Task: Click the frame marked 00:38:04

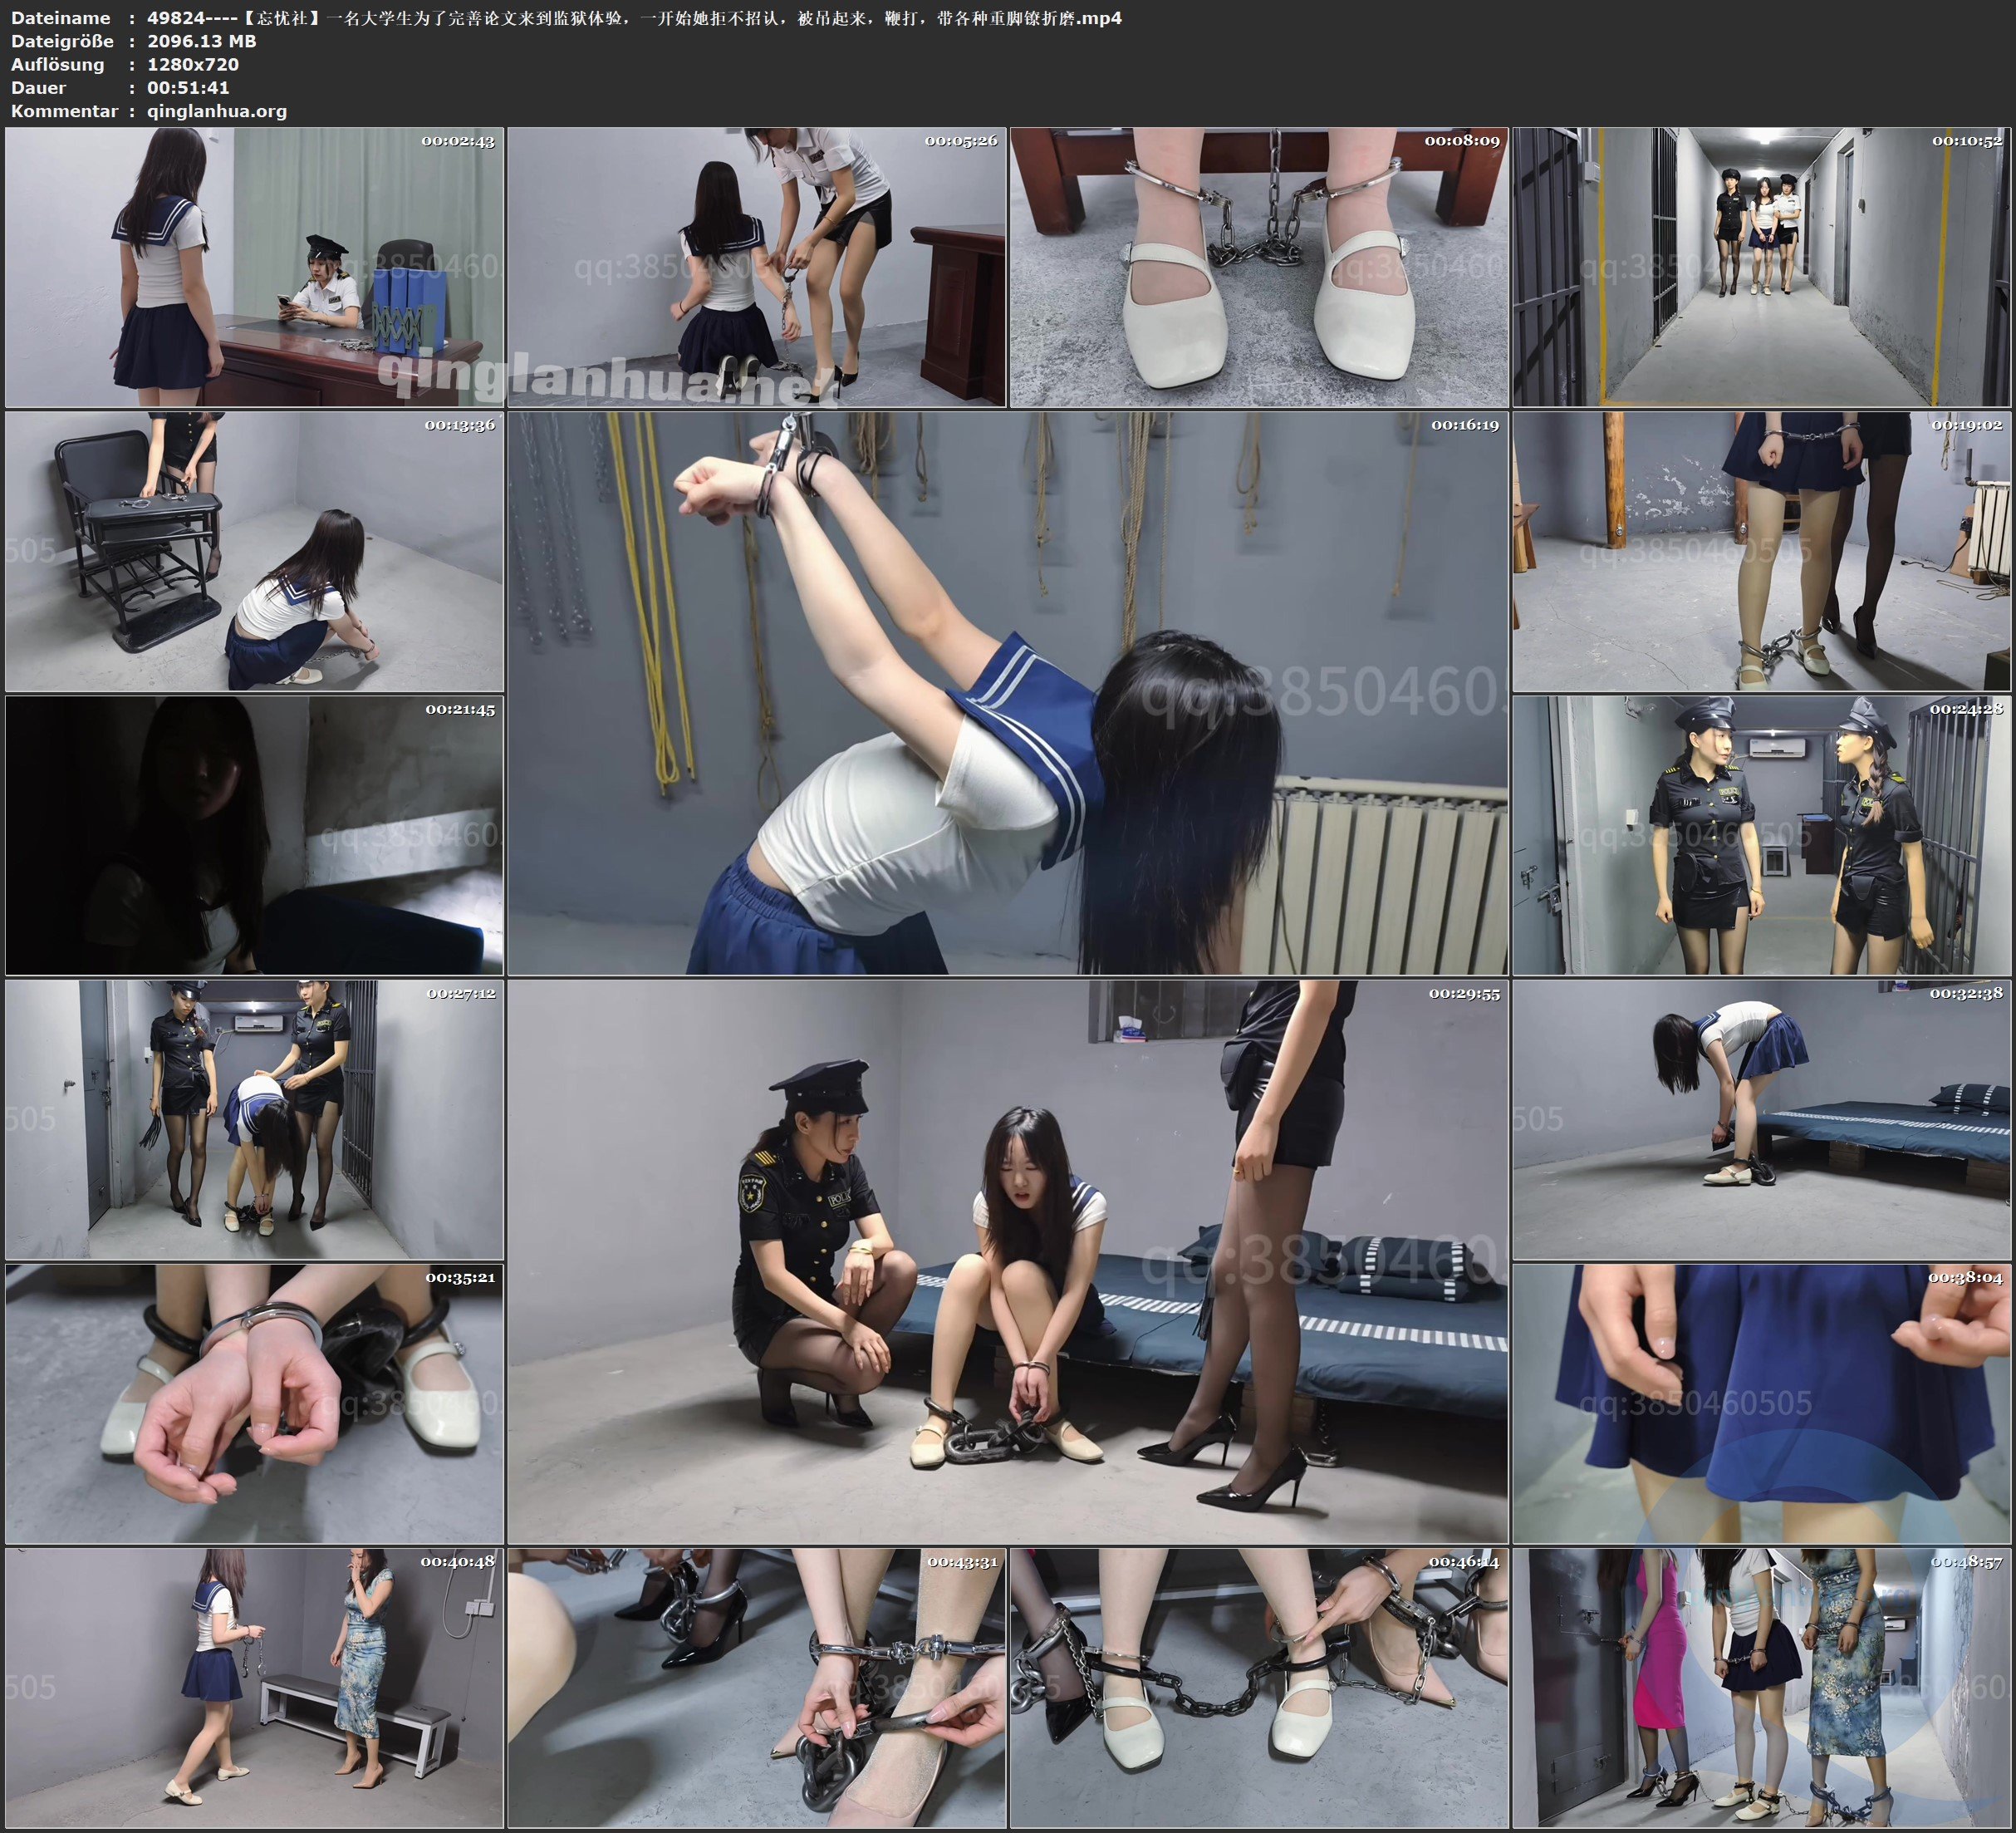Action: click(1761, 1403)
